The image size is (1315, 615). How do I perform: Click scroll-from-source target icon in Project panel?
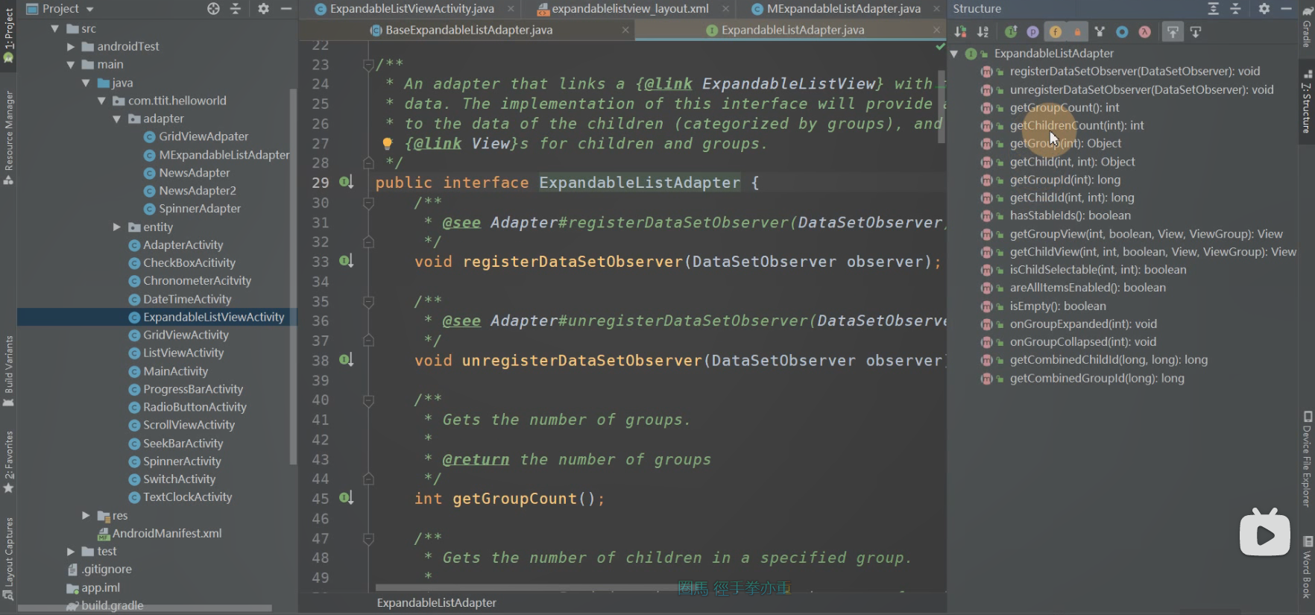point(213,9)
